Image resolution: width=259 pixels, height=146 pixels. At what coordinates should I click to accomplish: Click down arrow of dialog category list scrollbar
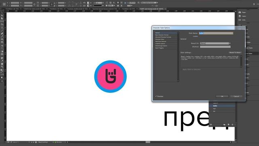coord(178,81)
